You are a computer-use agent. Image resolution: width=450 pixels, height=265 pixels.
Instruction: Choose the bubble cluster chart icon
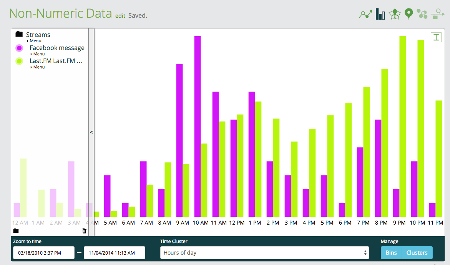[422, 14]
